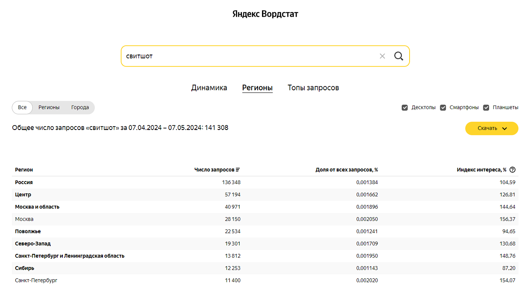Open the Скачать download dropdown

point(492,128)
